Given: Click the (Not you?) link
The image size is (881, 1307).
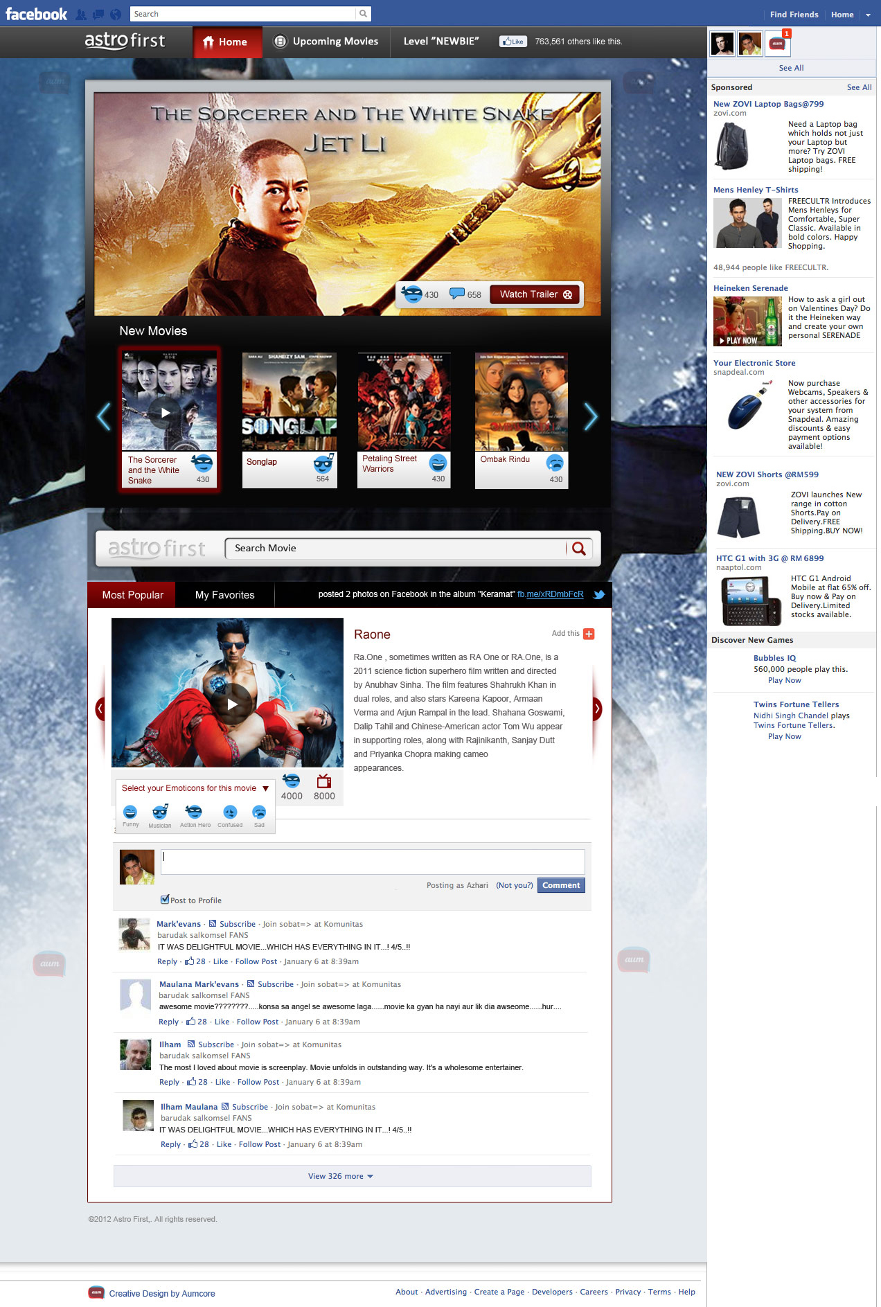Looking at the screenshot, I should click(x=515, y=885).
